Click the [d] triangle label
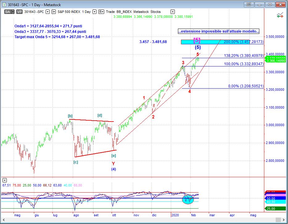The height and width of the screenshot is (224, 288). 100,115
